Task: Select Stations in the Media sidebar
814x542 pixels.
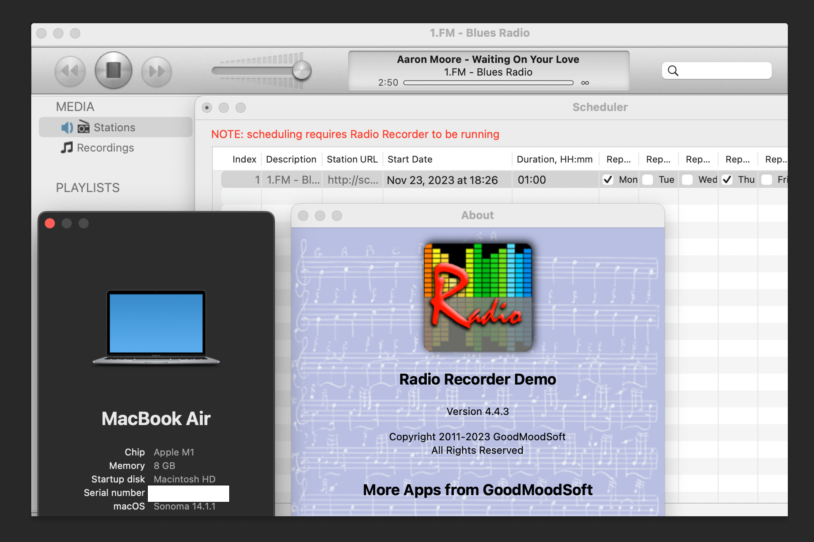Action: [x=114, y=127]
